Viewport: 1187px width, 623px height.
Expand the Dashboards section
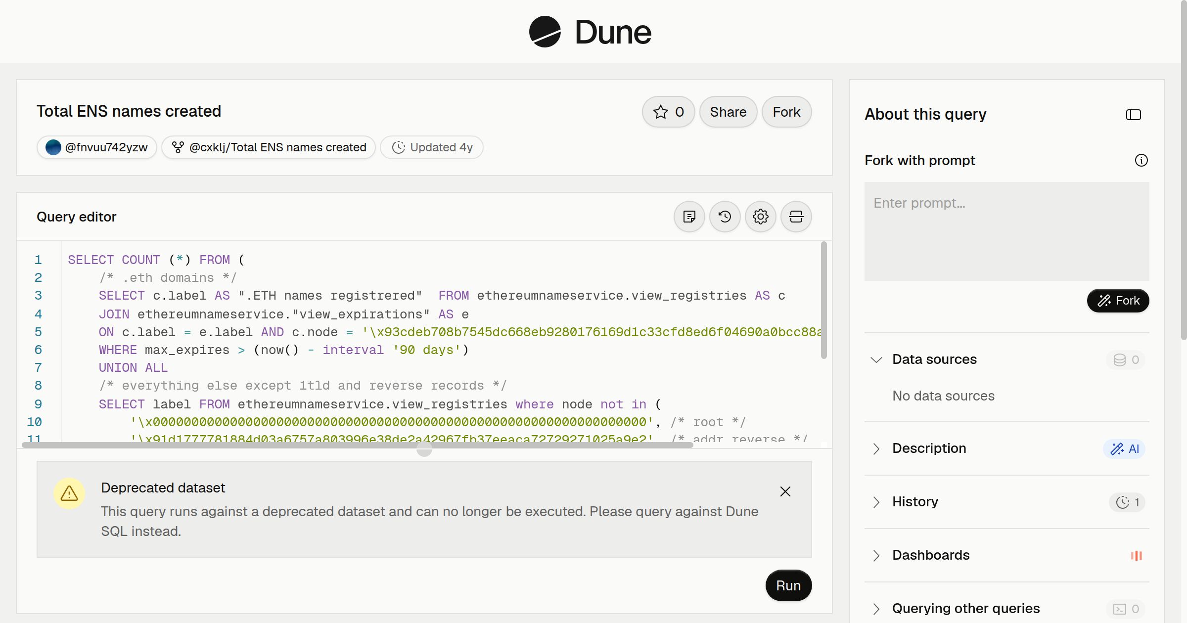click(876, 555)
